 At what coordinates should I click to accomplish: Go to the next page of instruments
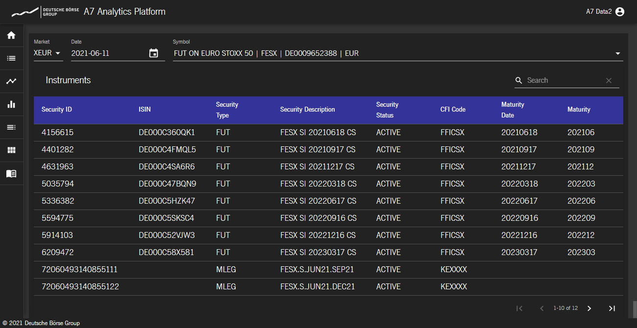click(589, 308)
